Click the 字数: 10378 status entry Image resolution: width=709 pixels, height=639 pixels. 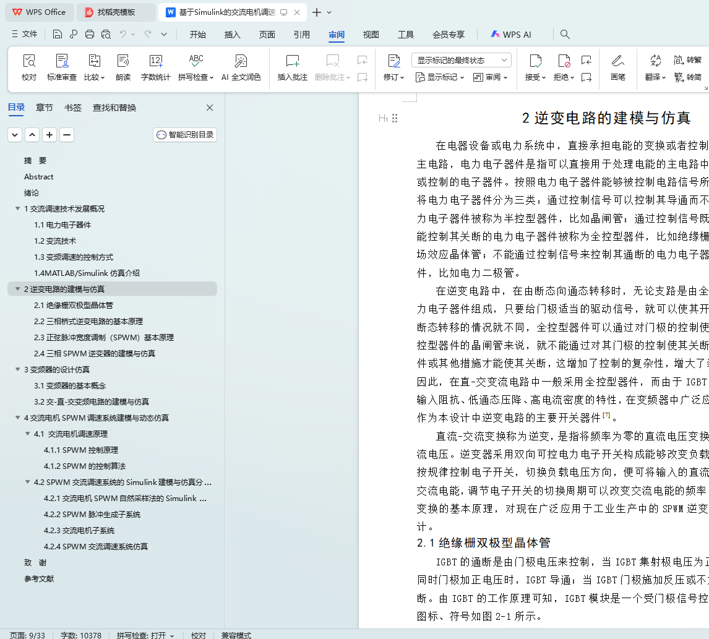[x=81, y=635]
